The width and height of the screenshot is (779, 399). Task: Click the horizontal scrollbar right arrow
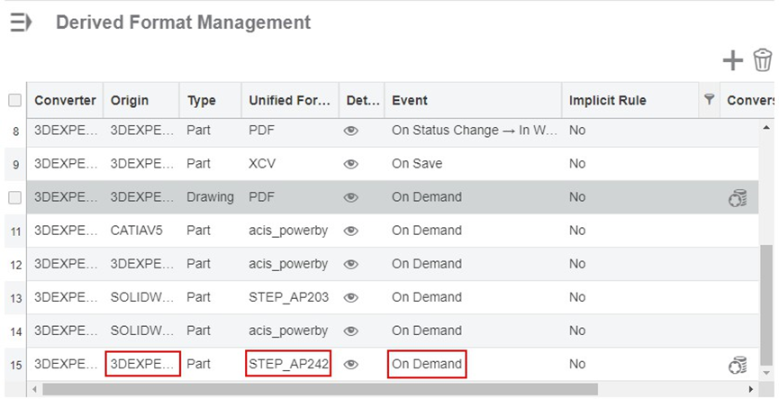point(751,389)
